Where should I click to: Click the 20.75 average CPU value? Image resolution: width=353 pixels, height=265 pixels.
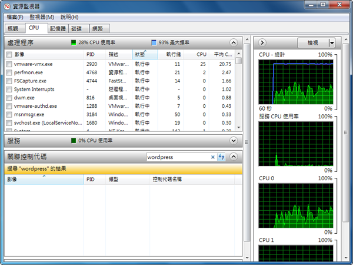(225, 64)
